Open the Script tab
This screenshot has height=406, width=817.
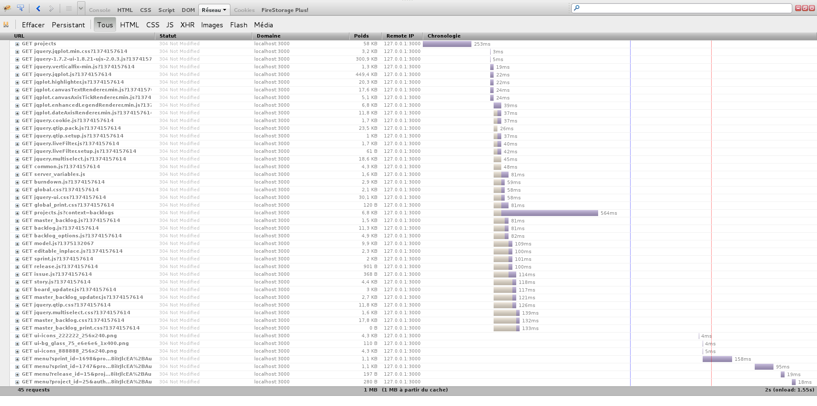point(166,10)
